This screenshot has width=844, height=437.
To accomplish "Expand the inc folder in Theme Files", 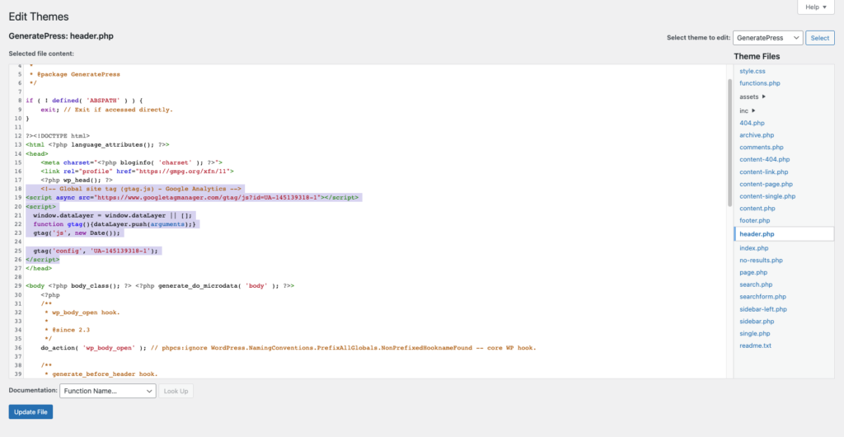I will [x=748, y=110].
